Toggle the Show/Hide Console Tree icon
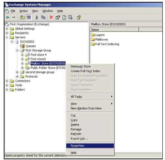Viewport: 165px width, 160px height. pyautogui.click(x=29, y=18)
